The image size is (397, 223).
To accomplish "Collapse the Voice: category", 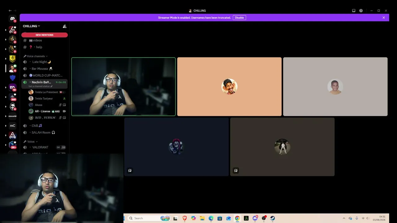I will [31, 142].
